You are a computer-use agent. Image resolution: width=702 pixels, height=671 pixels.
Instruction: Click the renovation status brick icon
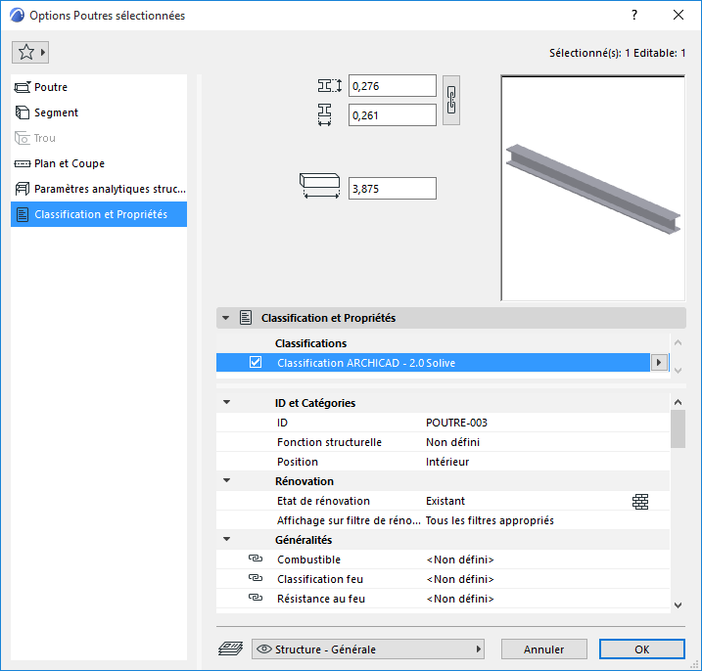640,502
